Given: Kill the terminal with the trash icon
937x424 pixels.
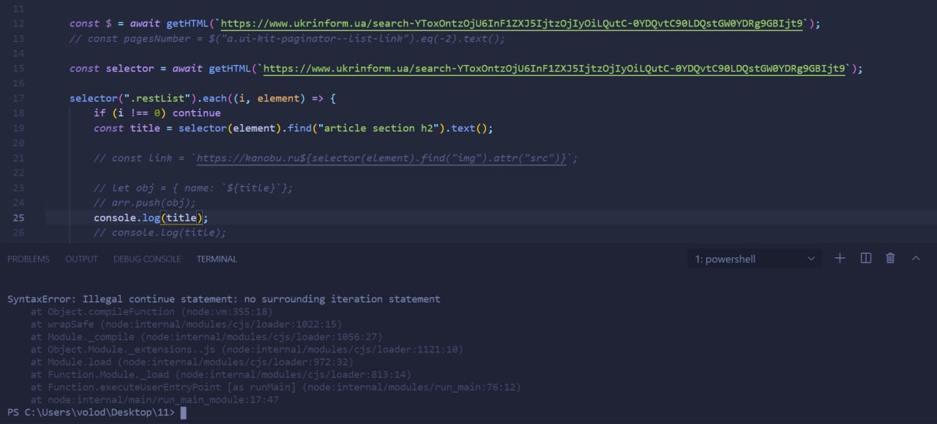Looking at the screenshot, I should [x=890, y=258].
